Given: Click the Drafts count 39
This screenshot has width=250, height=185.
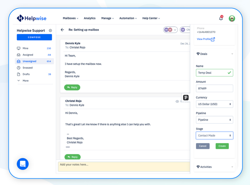Looking at the screenshot, I should (50, 74).
